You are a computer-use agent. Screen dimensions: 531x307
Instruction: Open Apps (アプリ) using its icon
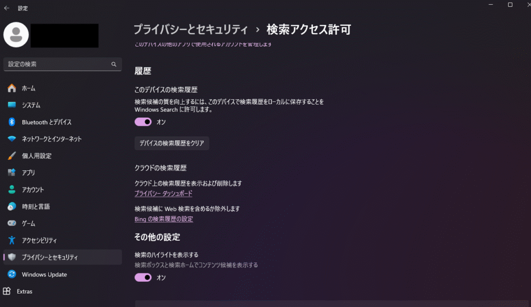coord(12,172)
